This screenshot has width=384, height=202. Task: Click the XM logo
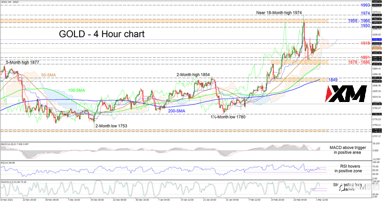click(x=346, y=93)
